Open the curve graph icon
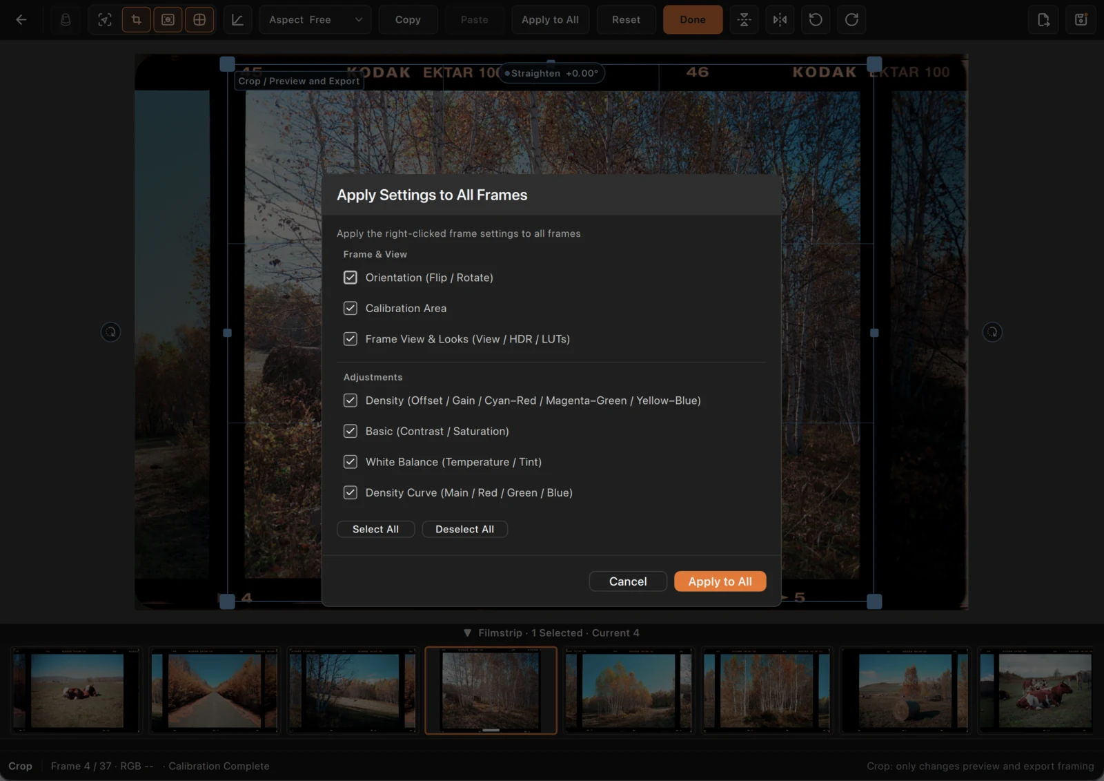Viewport: 1104px width, 781px height. click(237, 20)
